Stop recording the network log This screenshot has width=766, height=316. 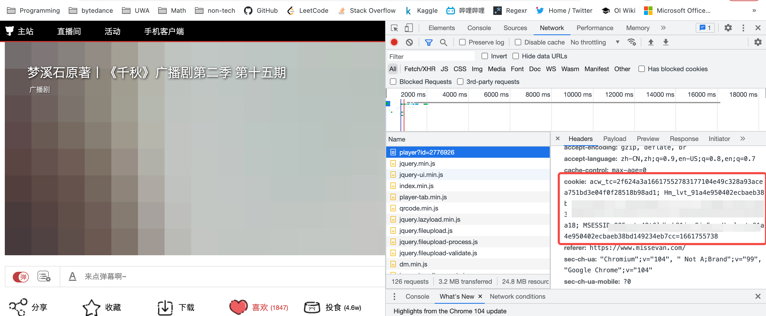click(394, 42)
